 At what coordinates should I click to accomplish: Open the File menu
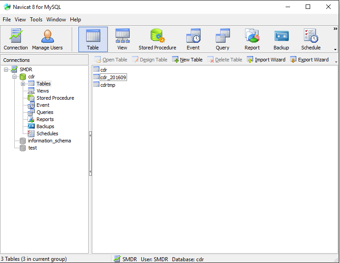7,20
